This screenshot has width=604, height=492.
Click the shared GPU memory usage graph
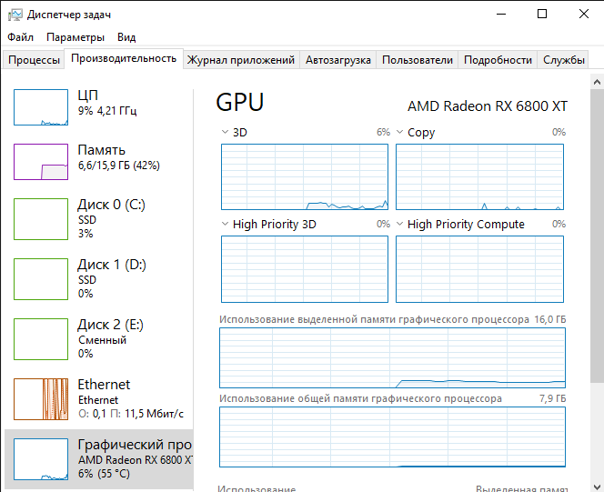[393, 437]
